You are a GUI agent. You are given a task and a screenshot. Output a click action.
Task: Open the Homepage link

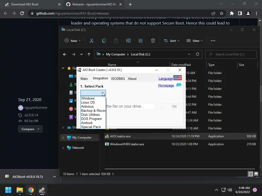coord(166,85)
